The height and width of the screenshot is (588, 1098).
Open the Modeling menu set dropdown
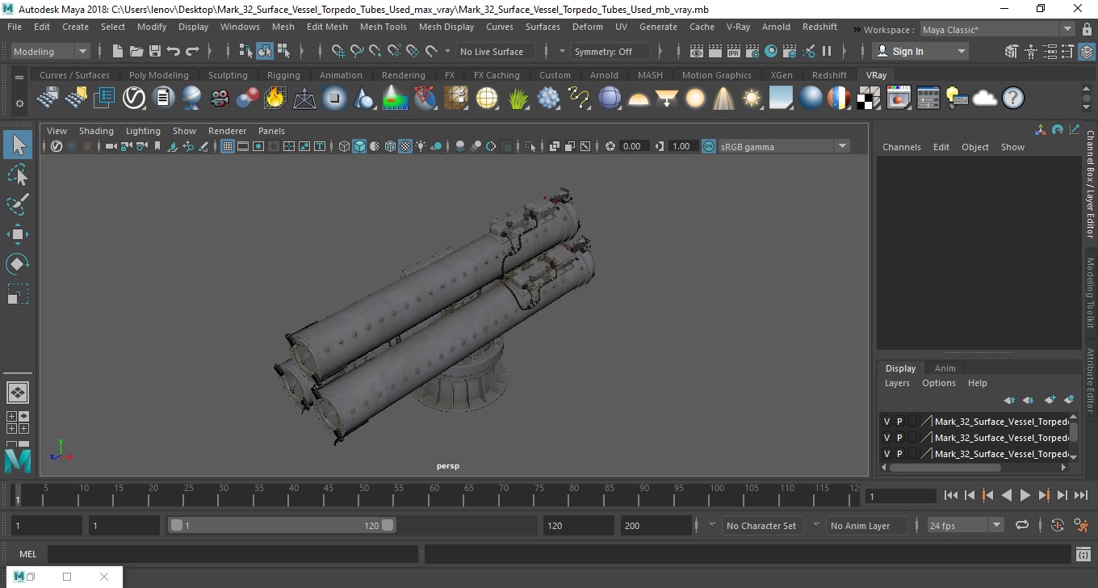[x=50, y=51]
